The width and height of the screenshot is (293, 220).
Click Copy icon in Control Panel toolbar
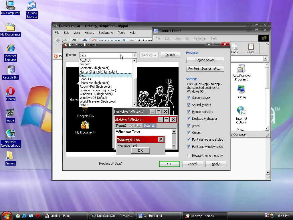tap(235, 49)
